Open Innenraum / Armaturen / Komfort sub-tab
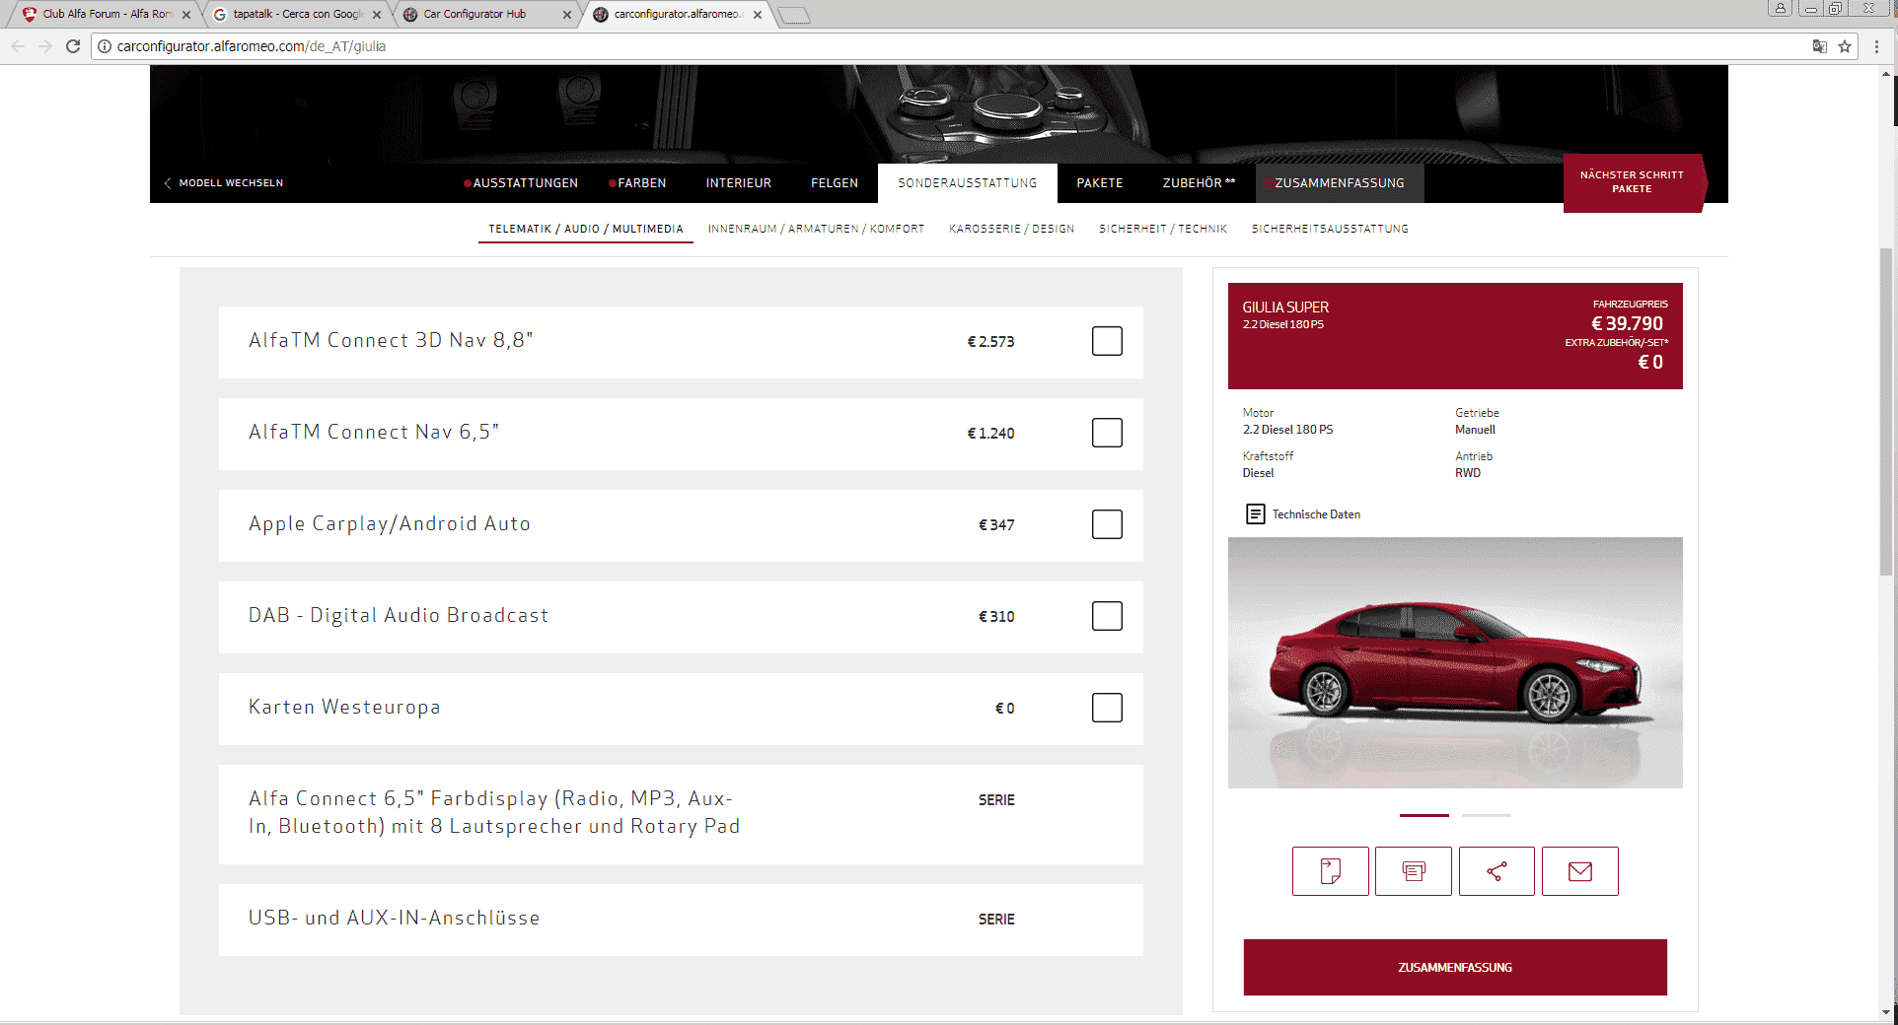 (x=816, y=229)
